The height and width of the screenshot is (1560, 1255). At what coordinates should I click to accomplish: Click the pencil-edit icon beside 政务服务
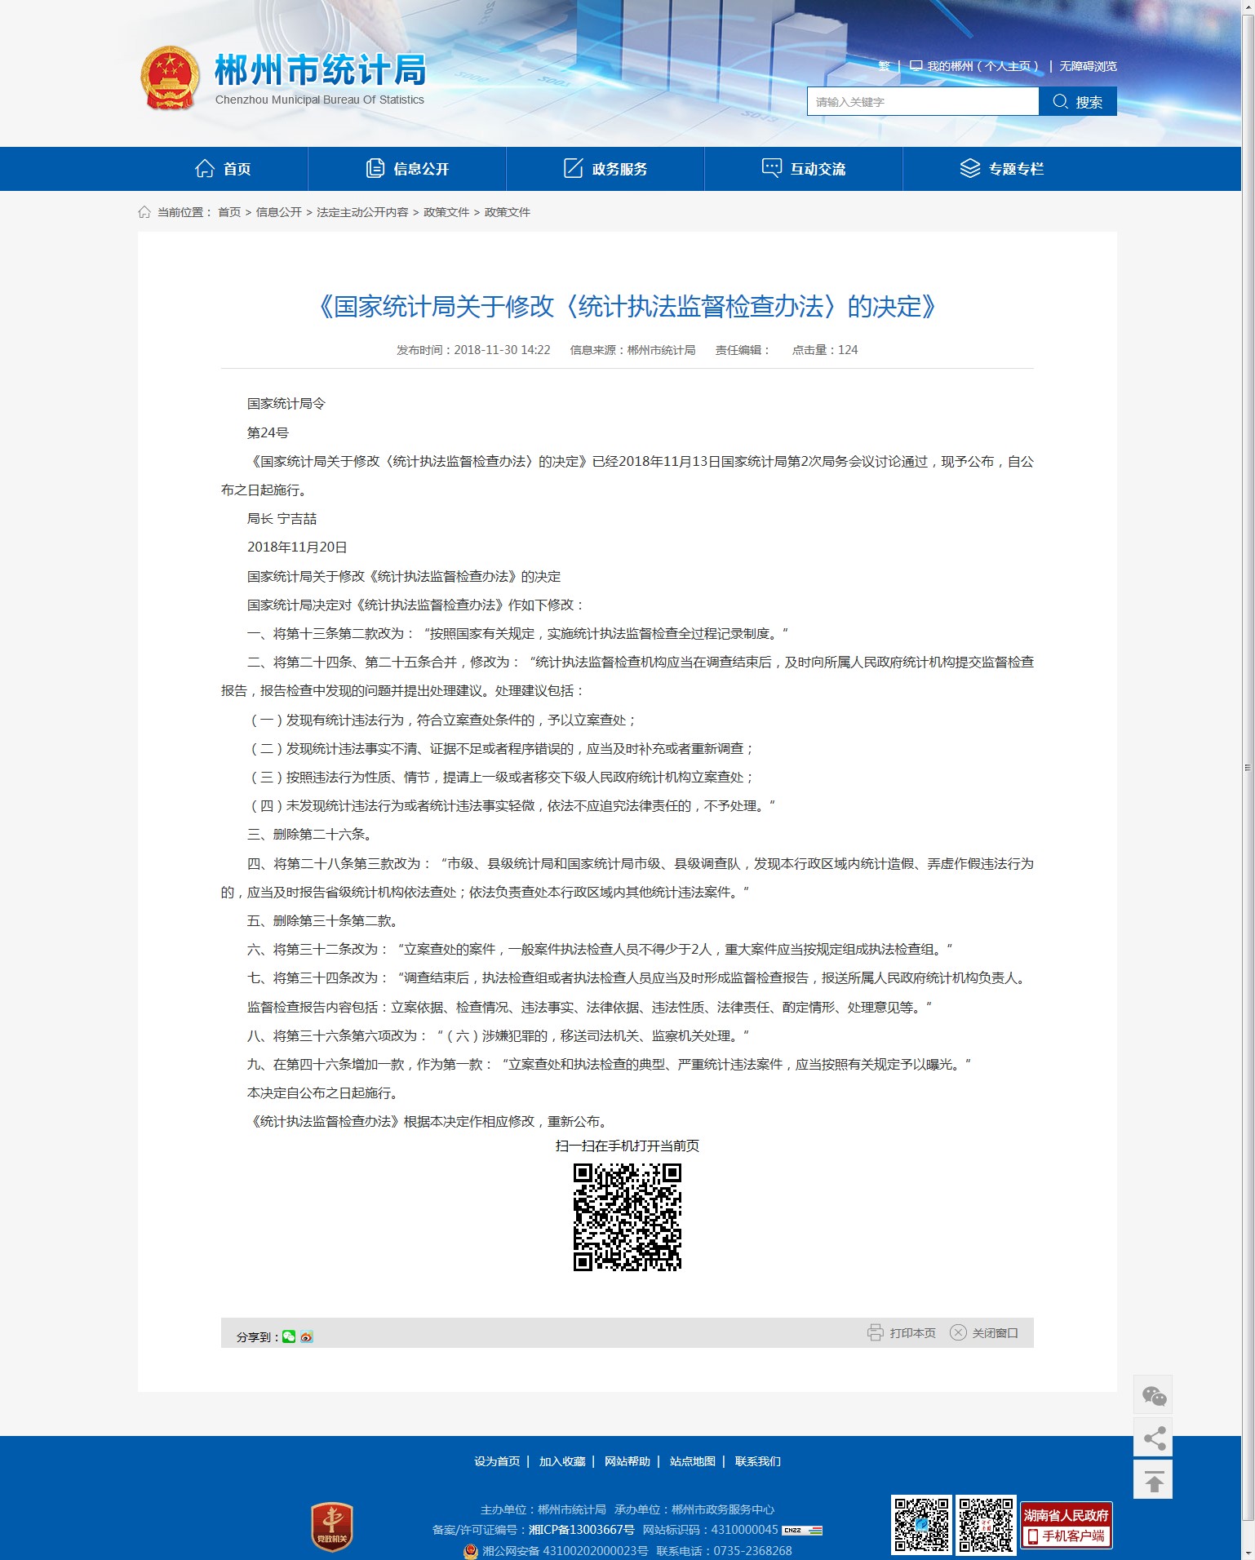point(574,168)
